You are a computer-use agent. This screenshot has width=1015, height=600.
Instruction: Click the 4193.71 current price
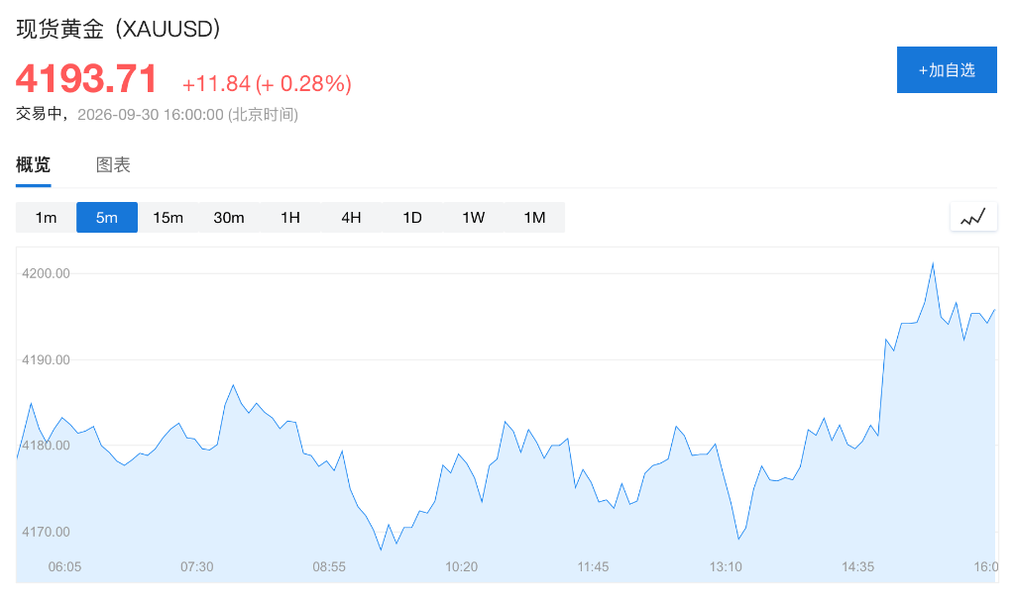(x=86, y=79)
